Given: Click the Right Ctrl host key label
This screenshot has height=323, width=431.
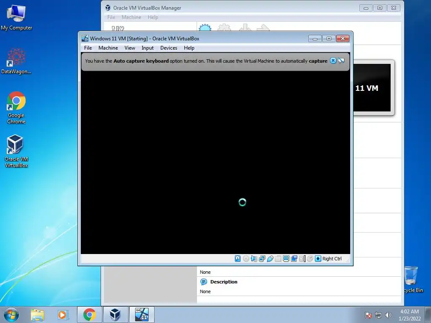Looking at the screenshot, I should pos(332,259).
